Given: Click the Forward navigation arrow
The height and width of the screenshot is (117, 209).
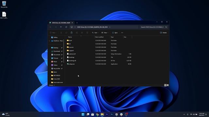Looking at the screenshot, I should [x=56, y=27].
